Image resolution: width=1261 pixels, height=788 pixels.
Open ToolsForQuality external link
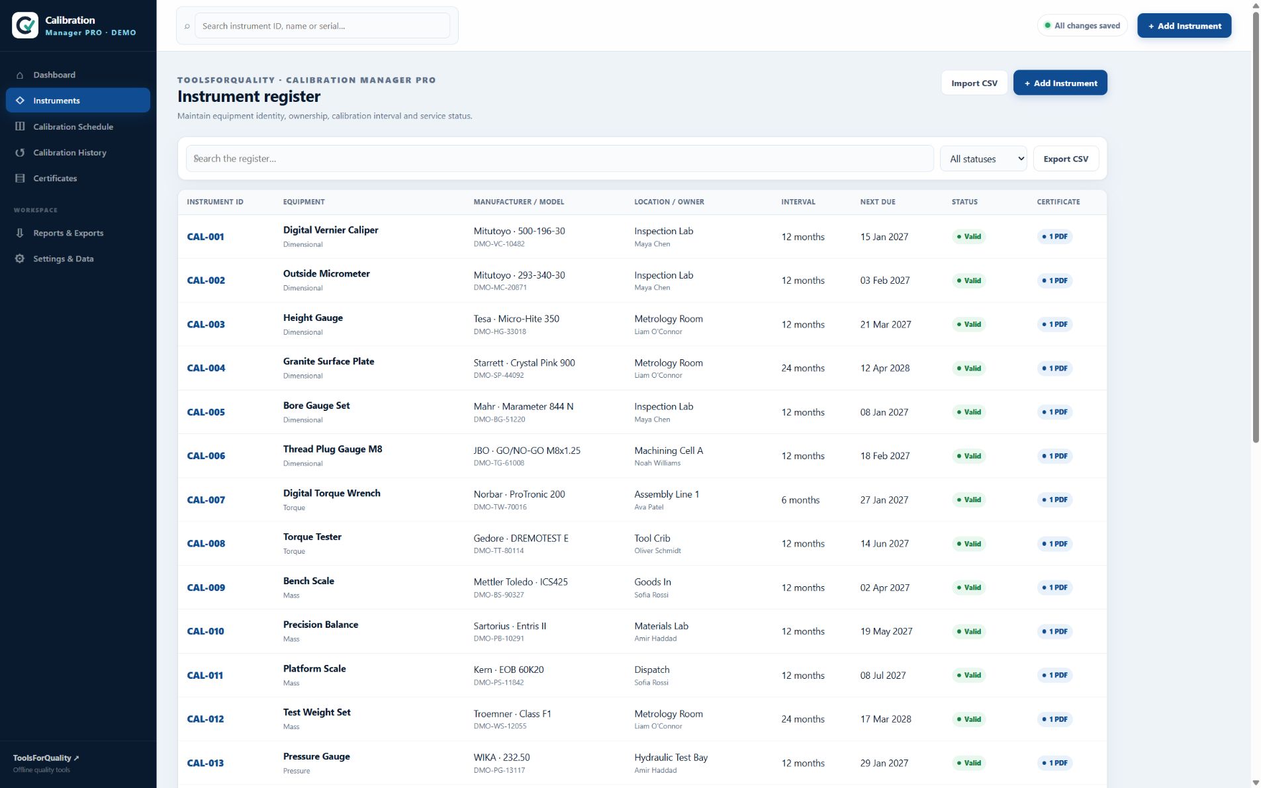(46, 758)
